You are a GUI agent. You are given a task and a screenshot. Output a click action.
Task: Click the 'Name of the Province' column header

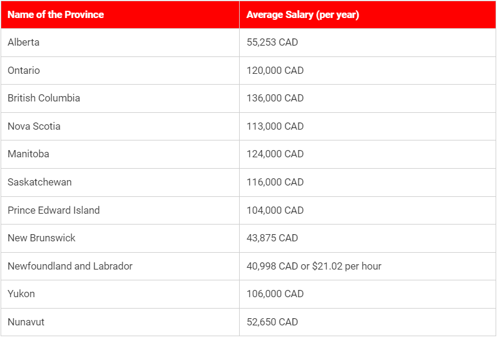55,14
